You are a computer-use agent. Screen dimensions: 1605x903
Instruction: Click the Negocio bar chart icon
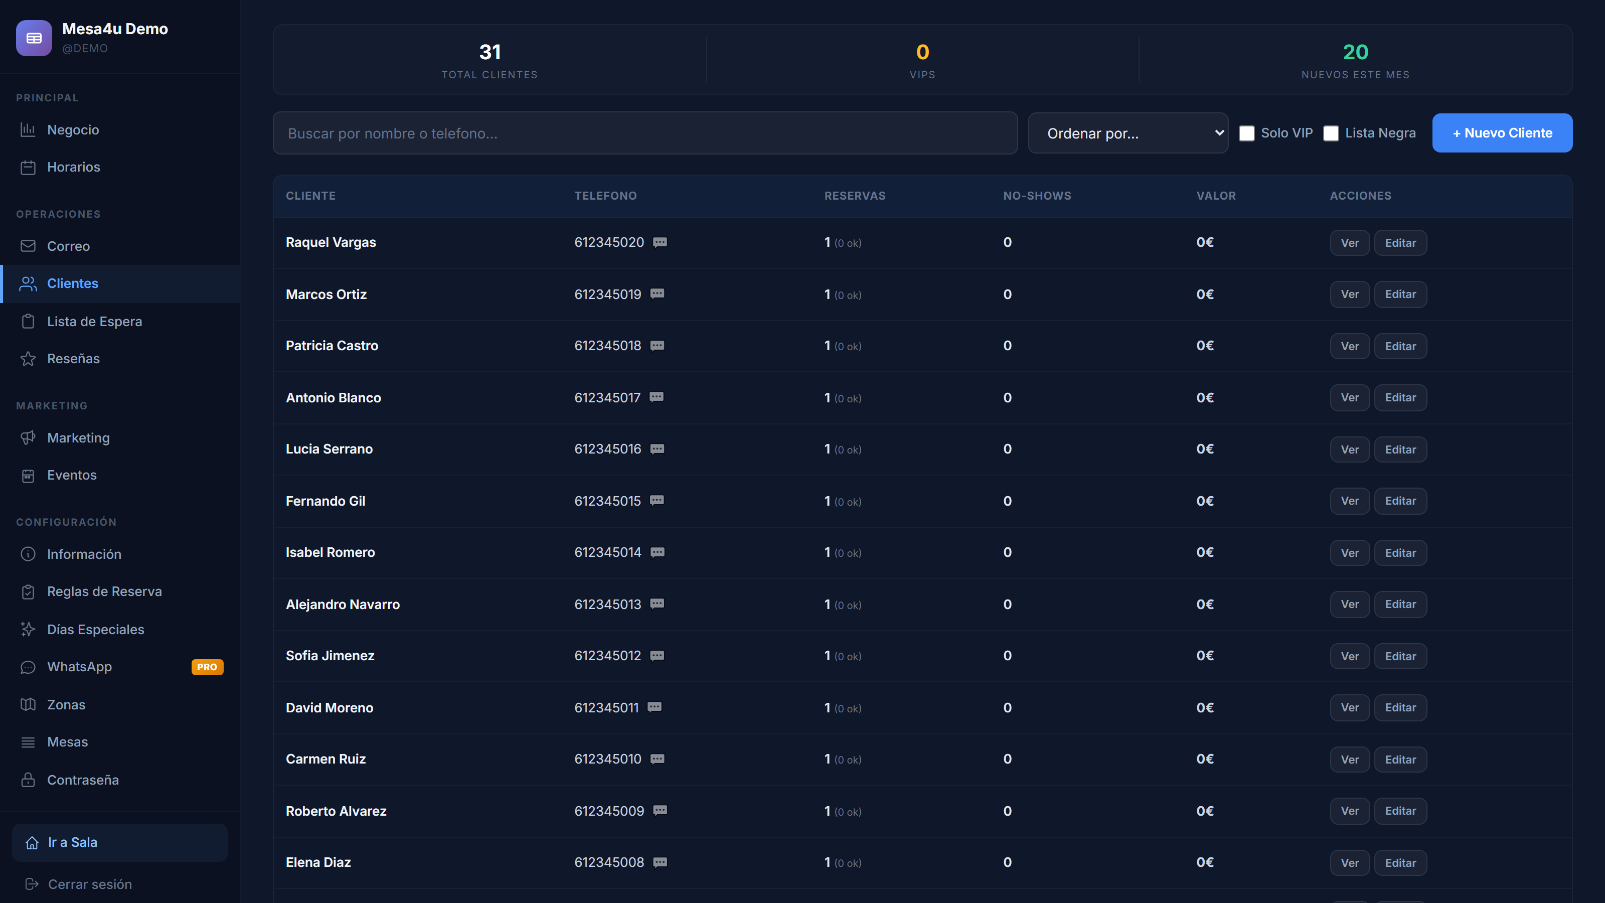point(28,129)
